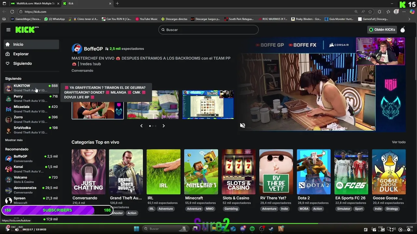The image size is (417, 234).
Task: Open the Dota 2 category card
Action: 313,172
